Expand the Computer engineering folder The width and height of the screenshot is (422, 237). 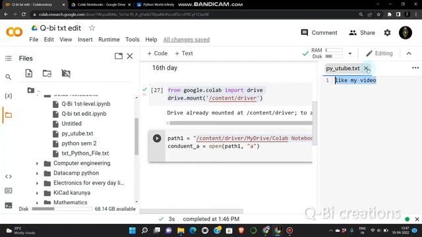click(37, 163)
